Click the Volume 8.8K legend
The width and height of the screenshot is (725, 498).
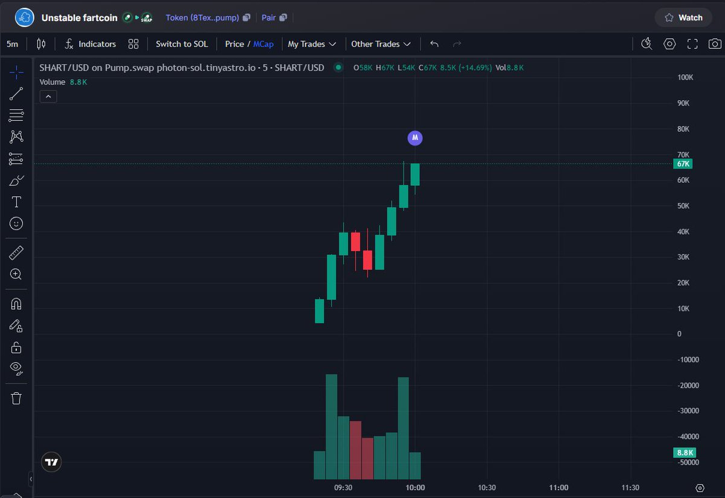(63, 81)
